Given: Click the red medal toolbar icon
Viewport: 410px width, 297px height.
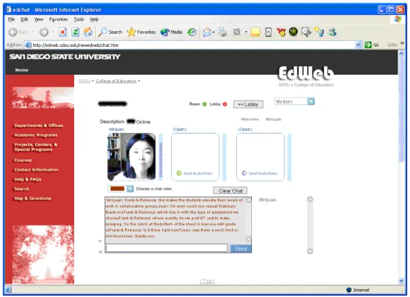Looking at the screenshot, I should point(281,32).
